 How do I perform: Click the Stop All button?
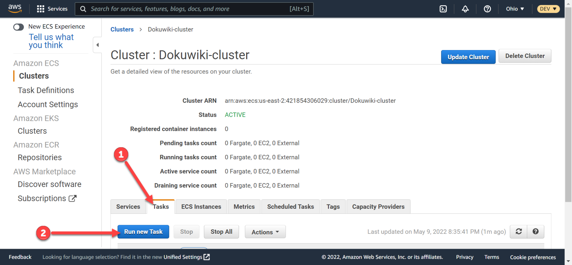pos(221,232)
